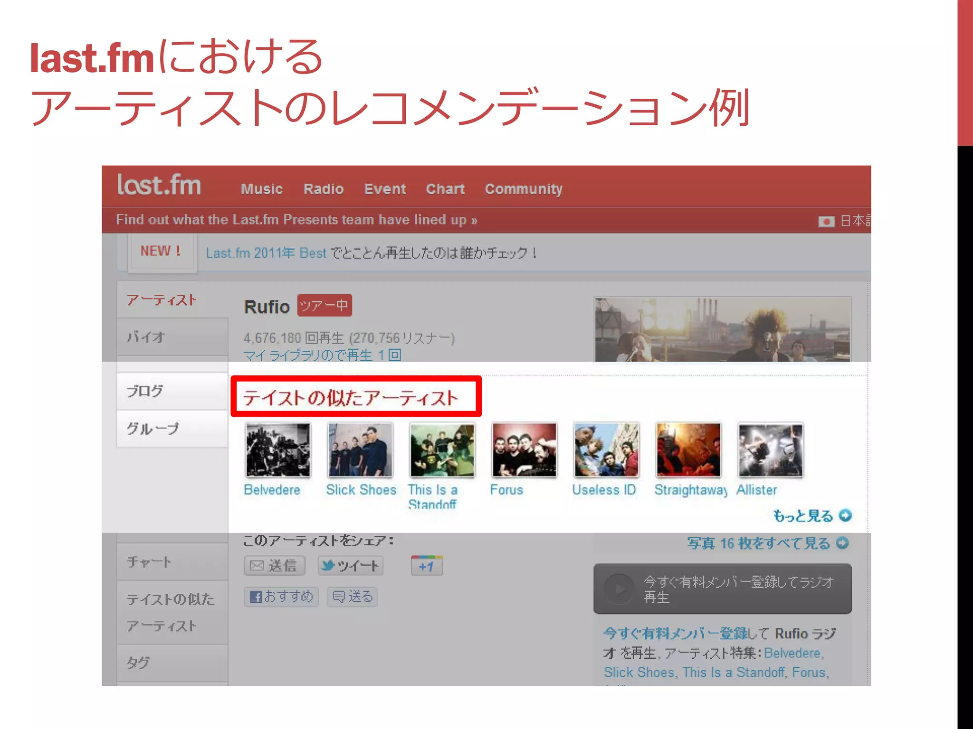Image resolution: width=973 pixels, height=729 pixels.
Task: Click the Forus name link under thumbnail
Action: (506, 490)
